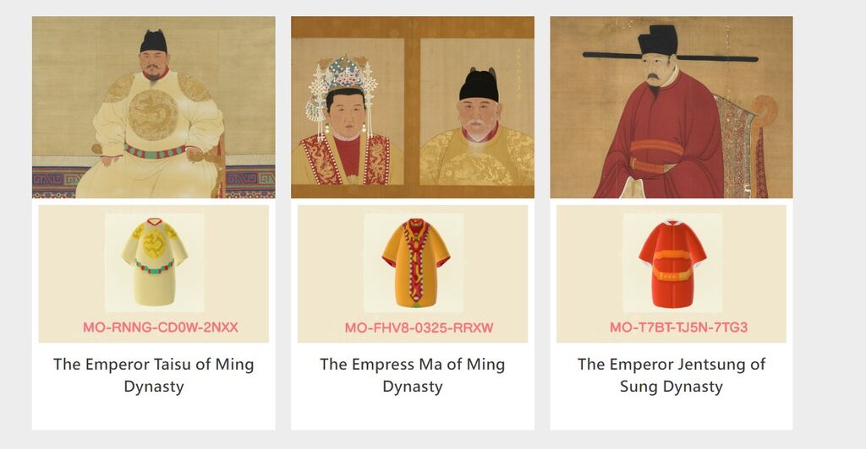Select the orange-yellow Empress robe design icon

pyautogui.click(x=414, y=262)
